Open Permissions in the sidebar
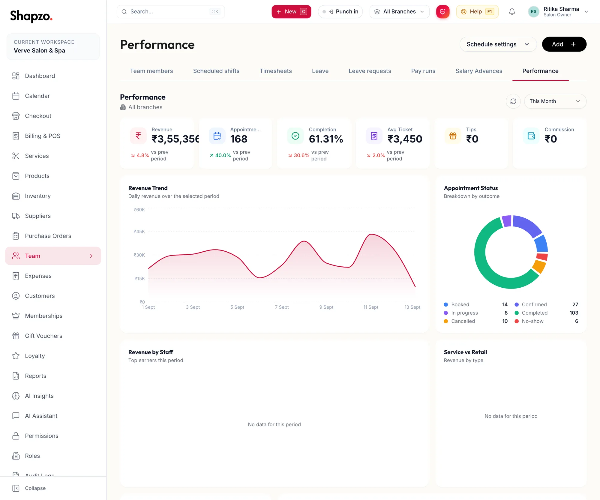Screen dimensions: 600x500 (x=53, y=436)
